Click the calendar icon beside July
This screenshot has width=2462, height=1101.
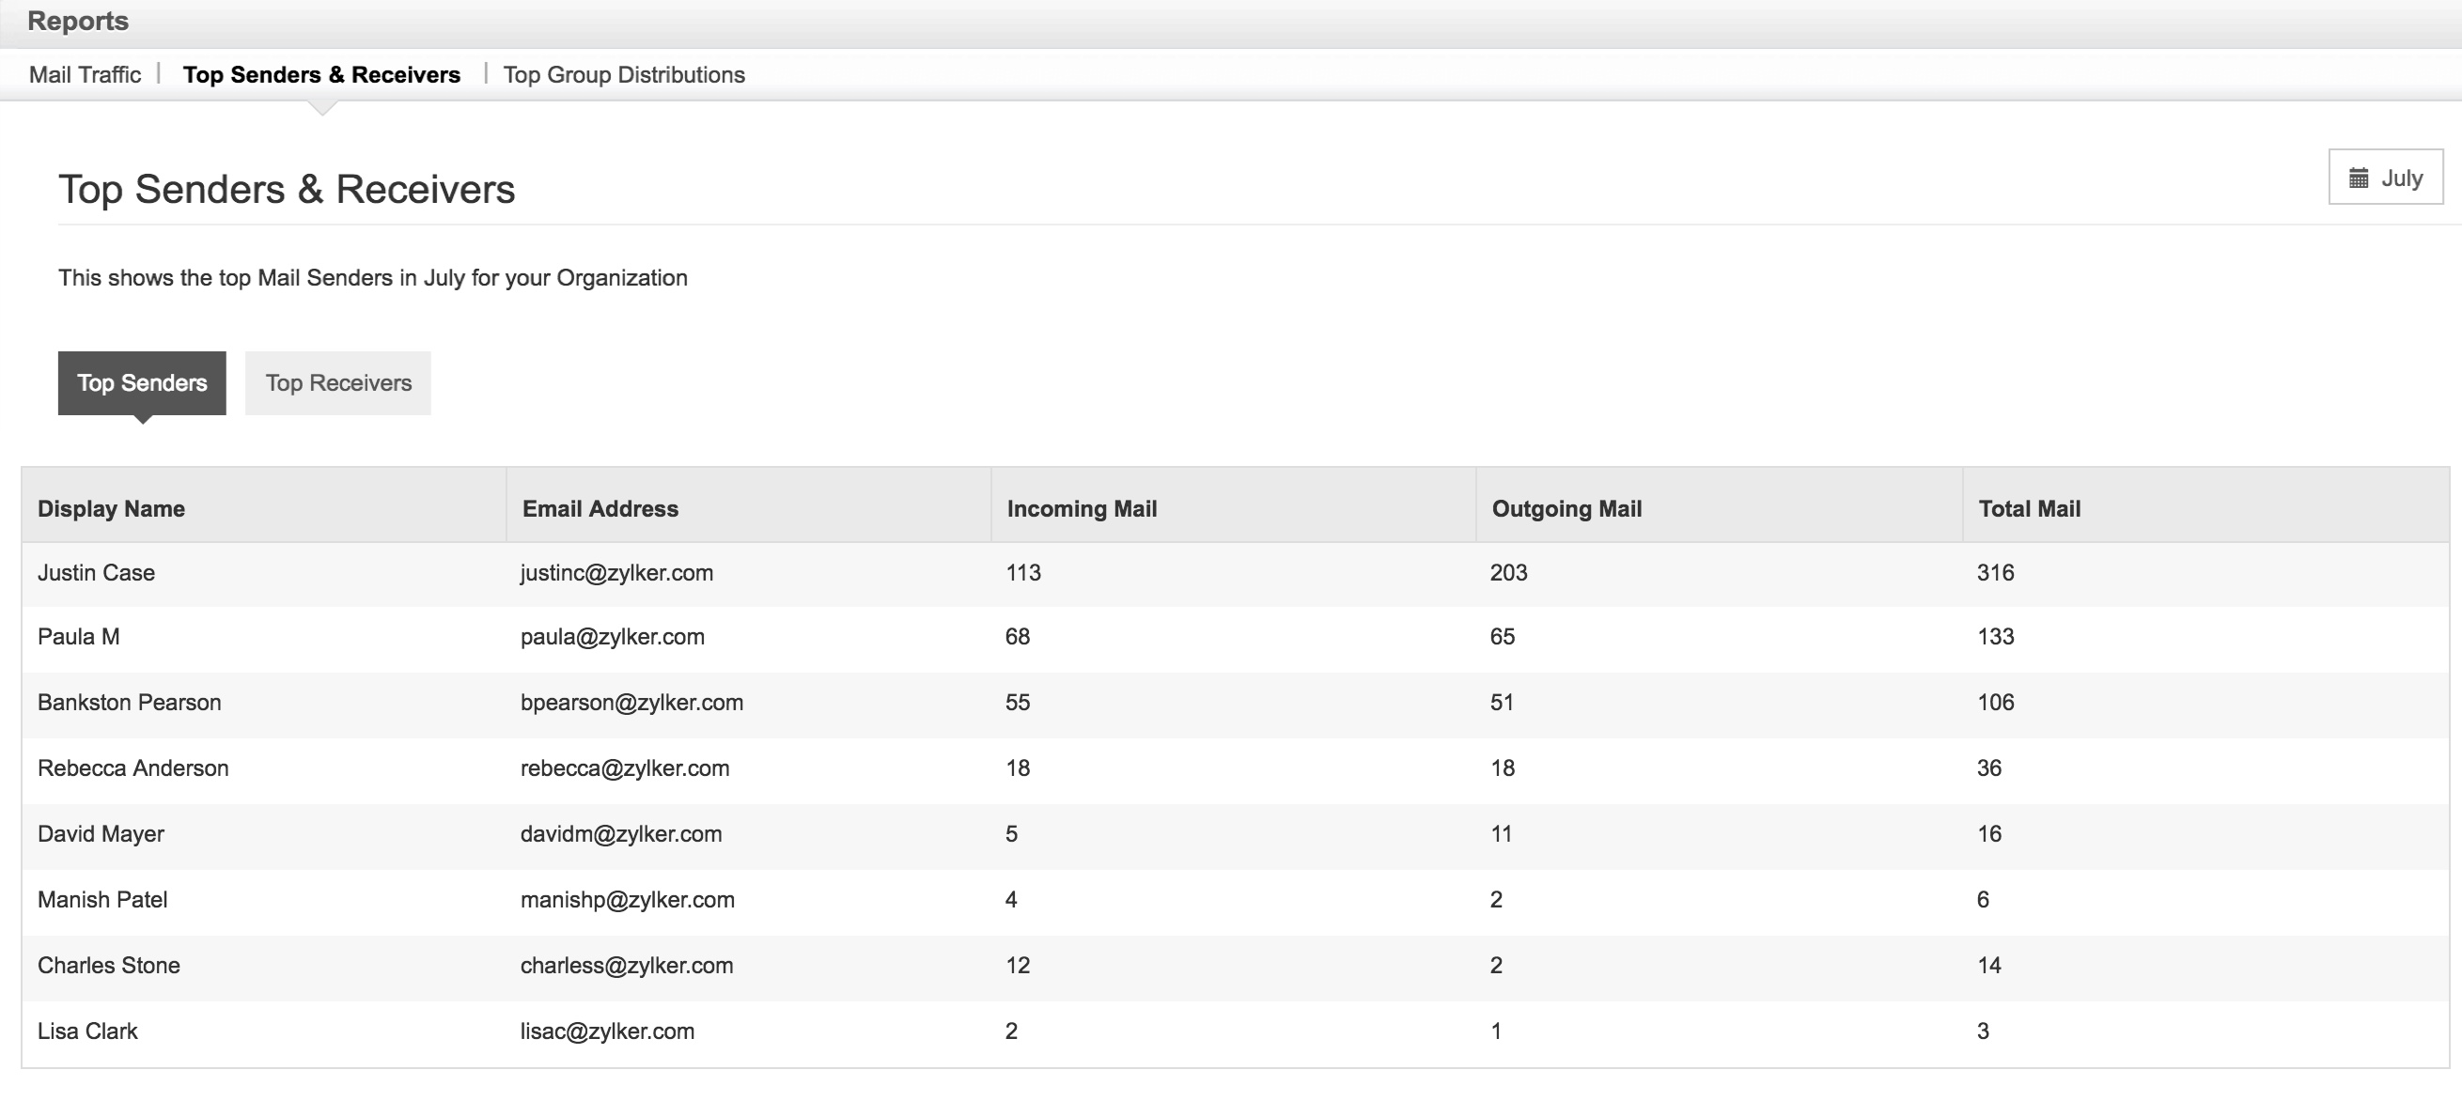pos(2358,178)
